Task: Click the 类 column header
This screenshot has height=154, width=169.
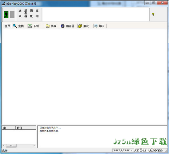Action: tap(9, 128)
